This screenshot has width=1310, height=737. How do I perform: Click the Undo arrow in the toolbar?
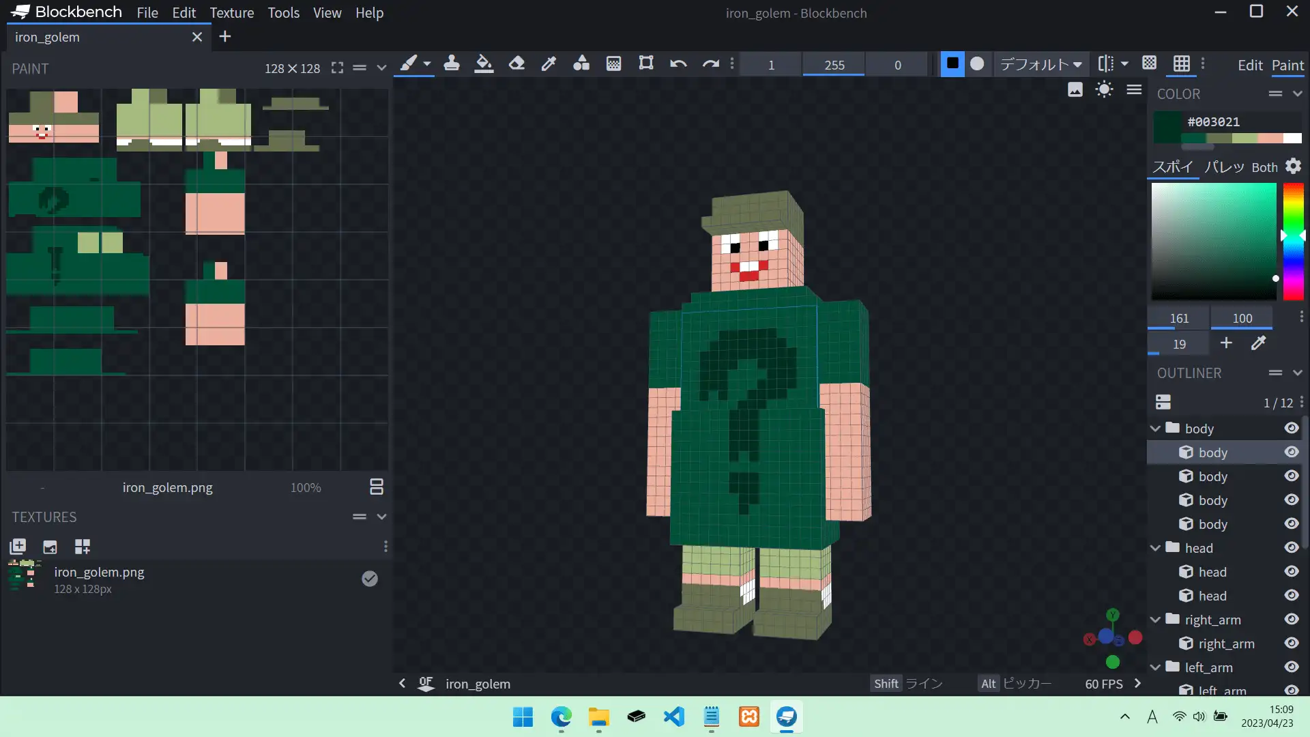point(678,64)
